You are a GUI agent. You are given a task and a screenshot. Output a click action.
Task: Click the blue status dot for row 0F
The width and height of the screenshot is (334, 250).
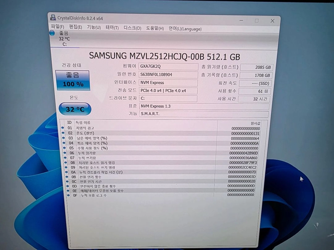coord(68,195)
